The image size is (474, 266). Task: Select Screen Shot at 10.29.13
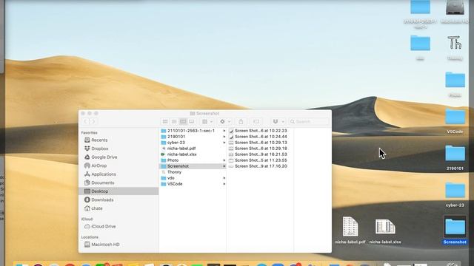pos(260,143)
